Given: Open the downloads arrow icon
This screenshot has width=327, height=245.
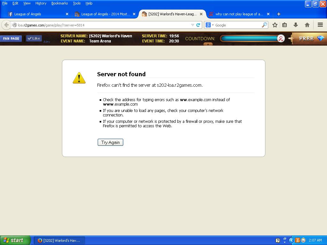Looking at the screenshot, I should pos(296,25).
